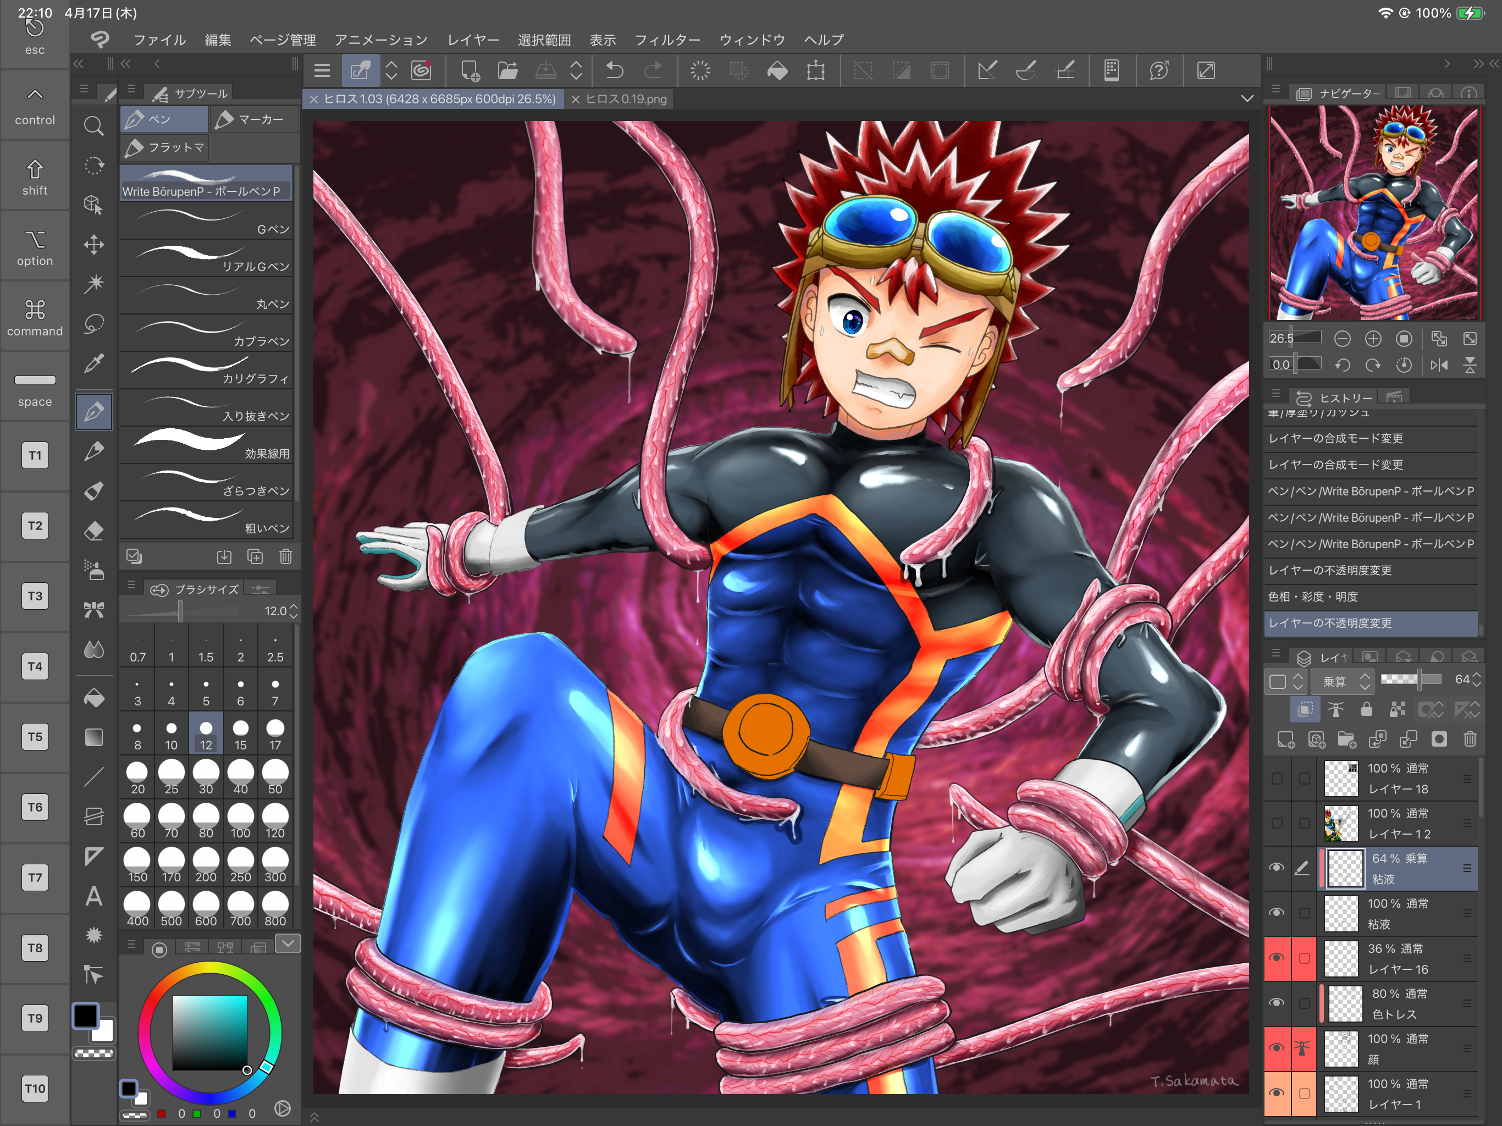Select the マーカー sub tool group
The width and height of the screenshot is (1502, 1126).
coord(255,119)
